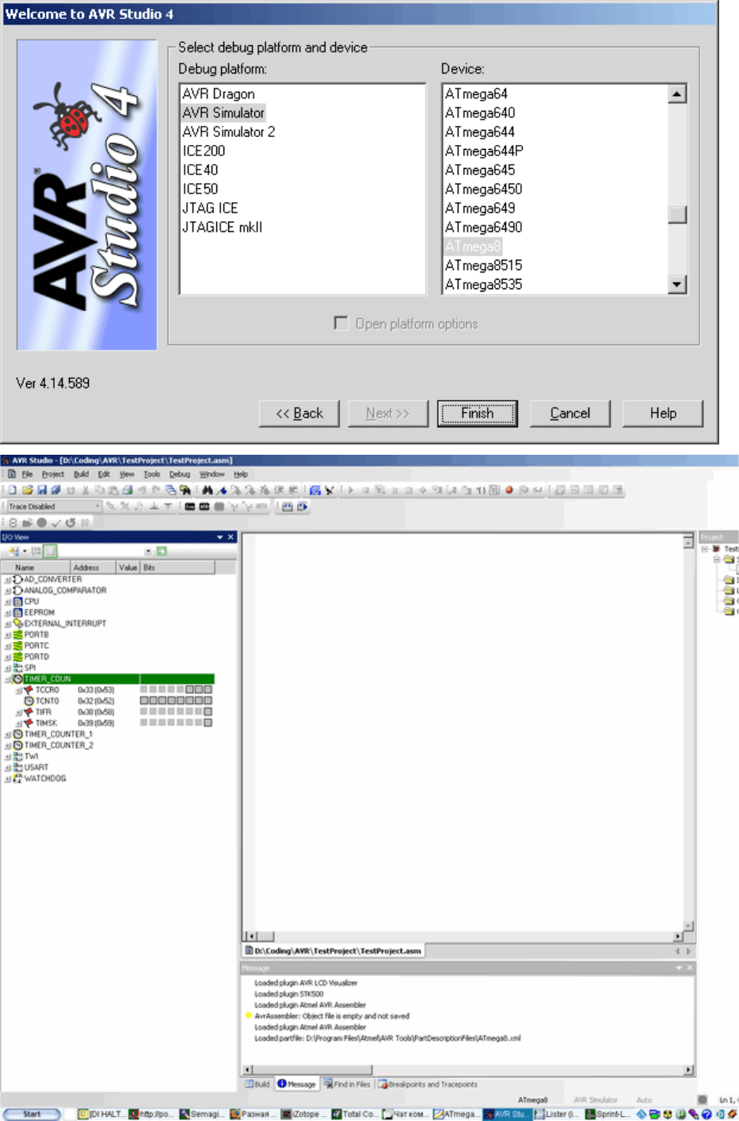Image resolution: width=739 pixels, height=1121 pixels.
Task: Click the red flag icon beside TCCR0
Action: tap(29, 690)
